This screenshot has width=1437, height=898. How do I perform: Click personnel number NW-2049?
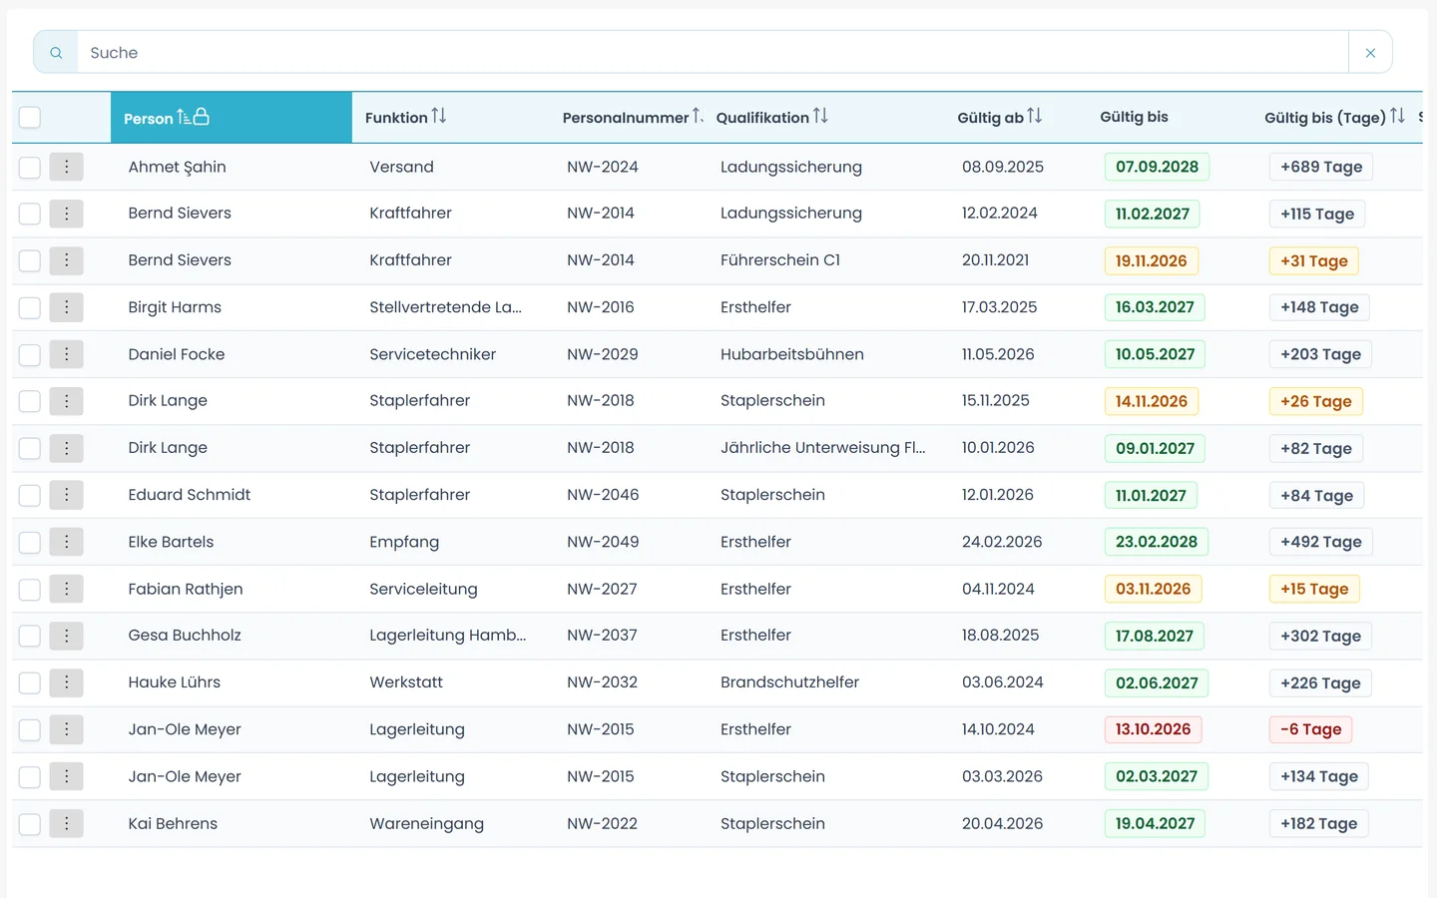click(603, 542)
